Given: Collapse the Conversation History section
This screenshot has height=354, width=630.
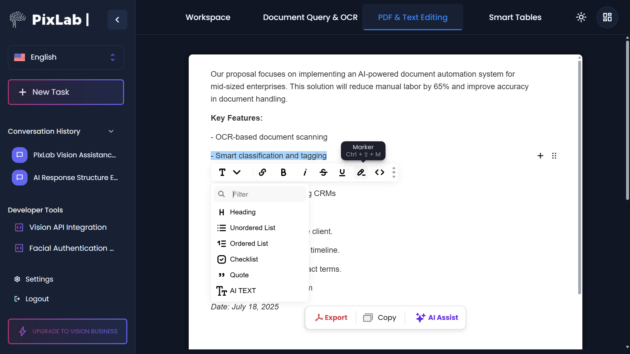Looking at the screenshot, I should [x=111, y=131].
